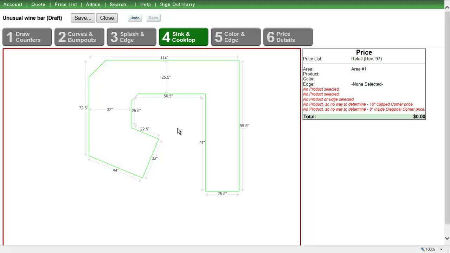Click the scrollbar down arrow
The image size is (450, 253).
click(x=447, y=238)
